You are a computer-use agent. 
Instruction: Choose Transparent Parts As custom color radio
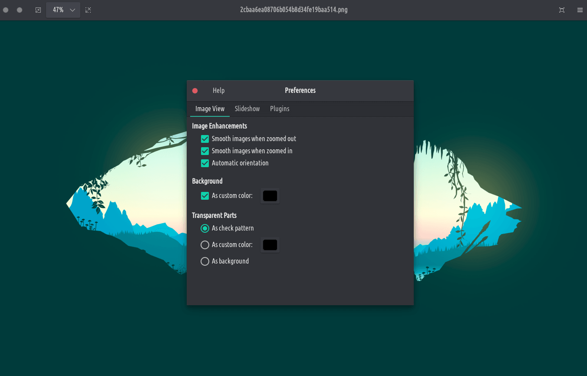click(x=205, y=245)
